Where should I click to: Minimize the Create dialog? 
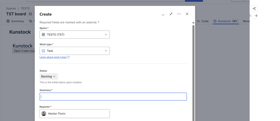point(163,14)
